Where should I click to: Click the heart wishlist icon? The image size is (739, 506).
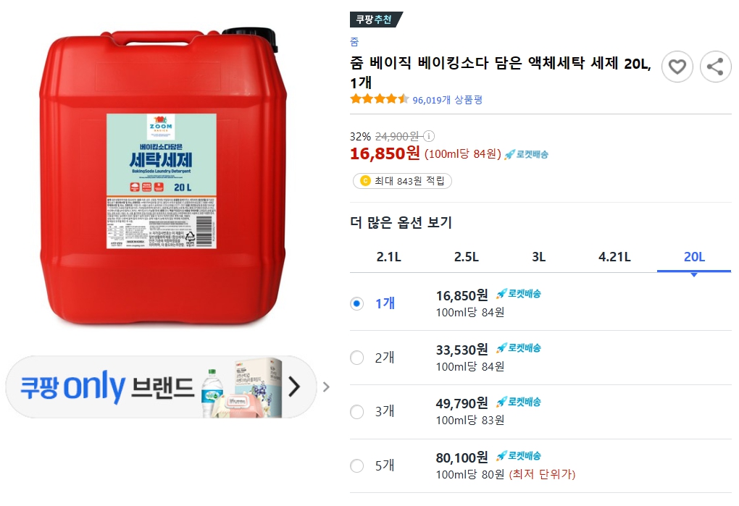point(677,67)
